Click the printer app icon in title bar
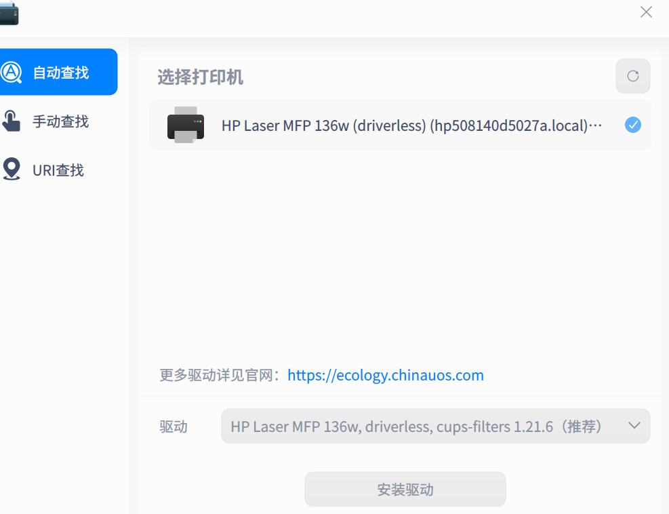669x514 pixels. tap(9, 13)
